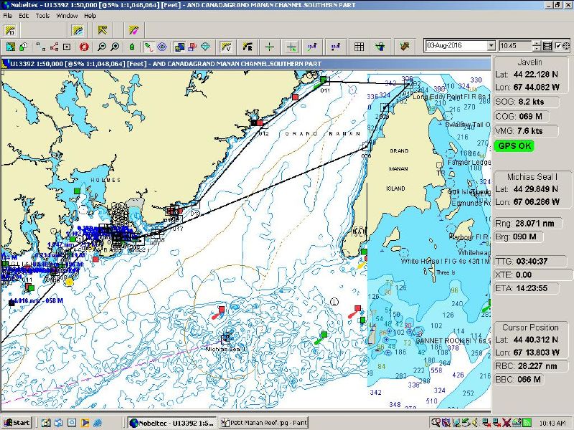Click the Windows Start button
Screen dimensions: 574x430
tap(17, 422)
